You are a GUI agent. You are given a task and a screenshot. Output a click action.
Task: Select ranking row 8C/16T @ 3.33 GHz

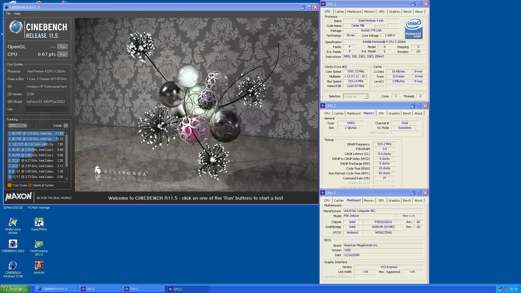(x=36, y=133)
